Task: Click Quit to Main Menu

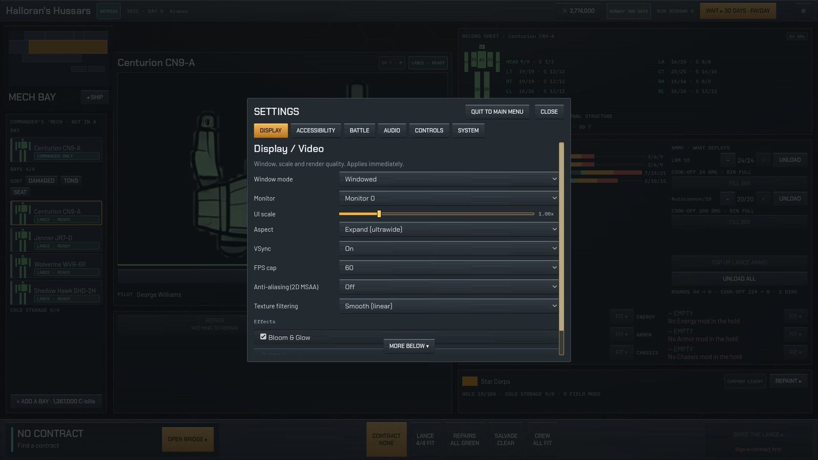Action: pyautogui.click(x=497, y=111)
